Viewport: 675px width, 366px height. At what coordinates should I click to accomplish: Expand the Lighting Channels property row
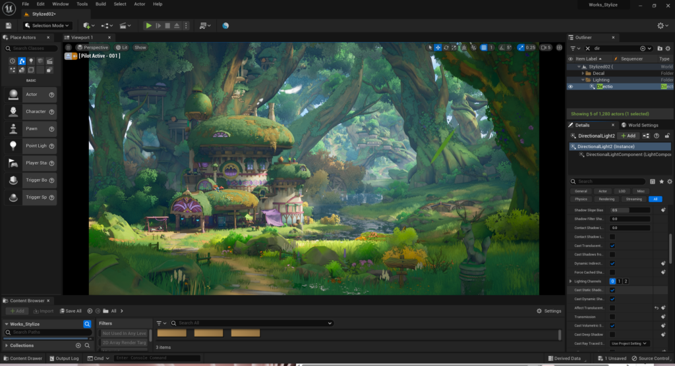coord(571,281)
